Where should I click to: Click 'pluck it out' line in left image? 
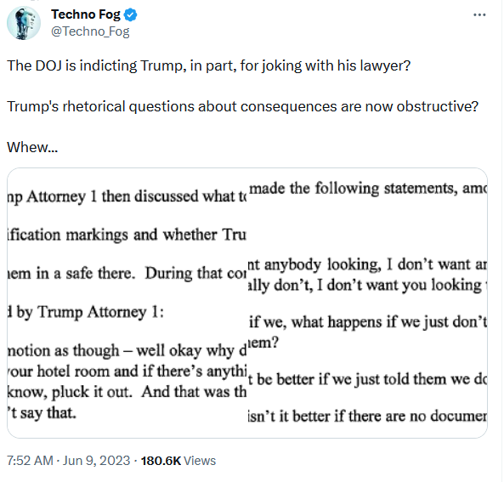tap(127, 392)
